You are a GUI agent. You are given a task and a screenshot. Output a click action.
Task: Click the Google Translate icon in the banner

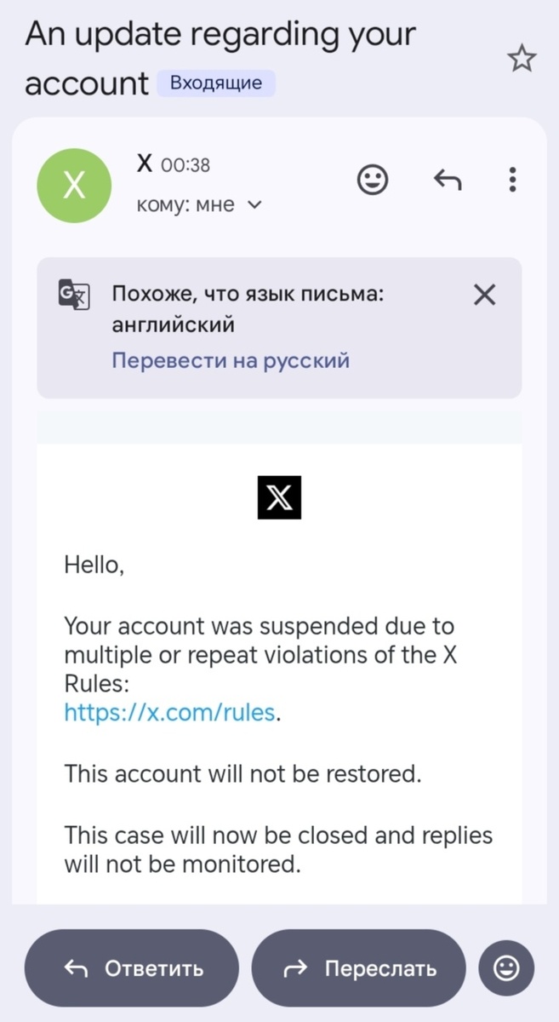(73, 295)
